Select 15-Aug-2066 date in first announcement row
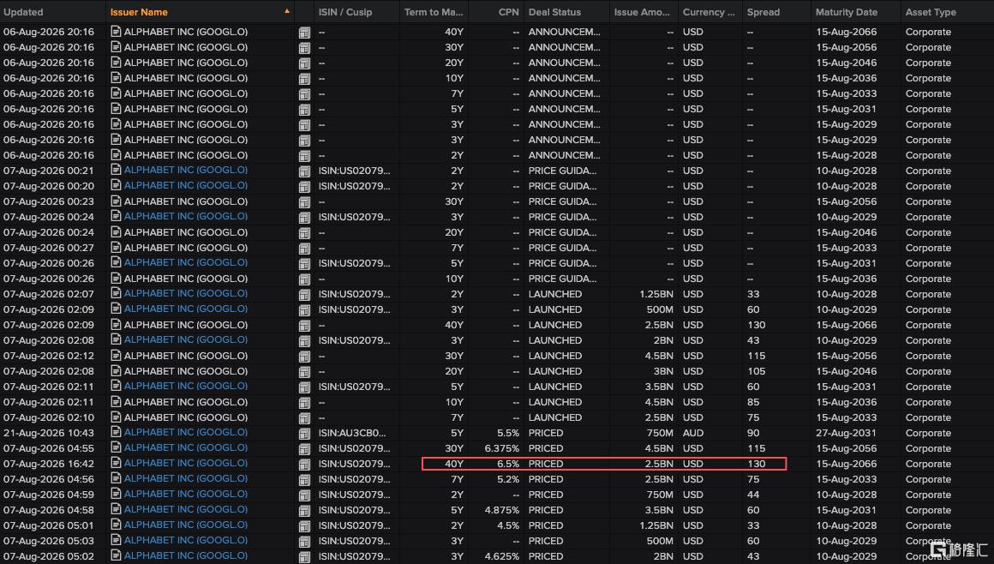 [847, 32]
